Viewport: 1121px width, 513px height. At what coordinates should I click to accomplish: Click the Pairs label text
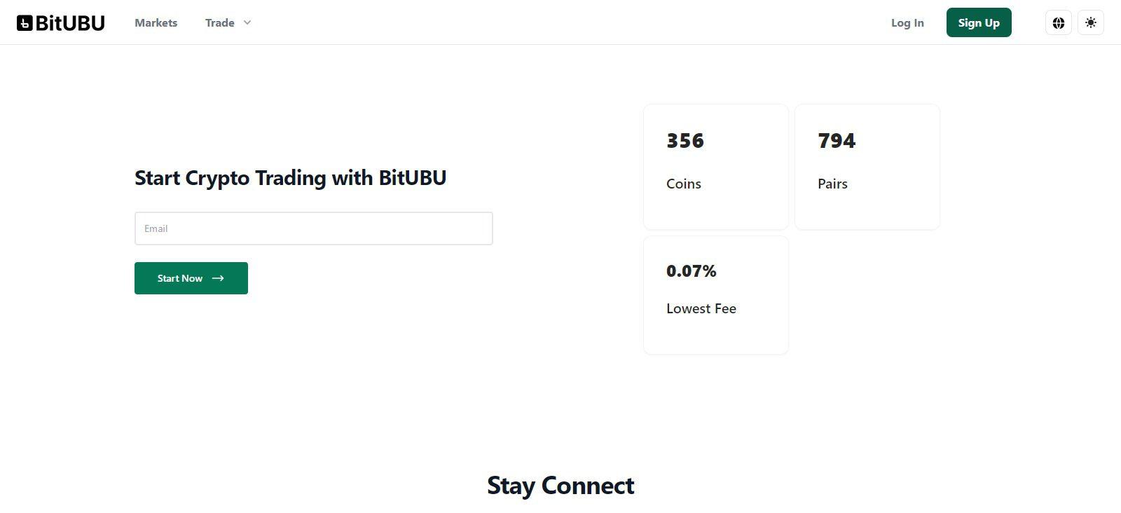click(x=832, y=184)
